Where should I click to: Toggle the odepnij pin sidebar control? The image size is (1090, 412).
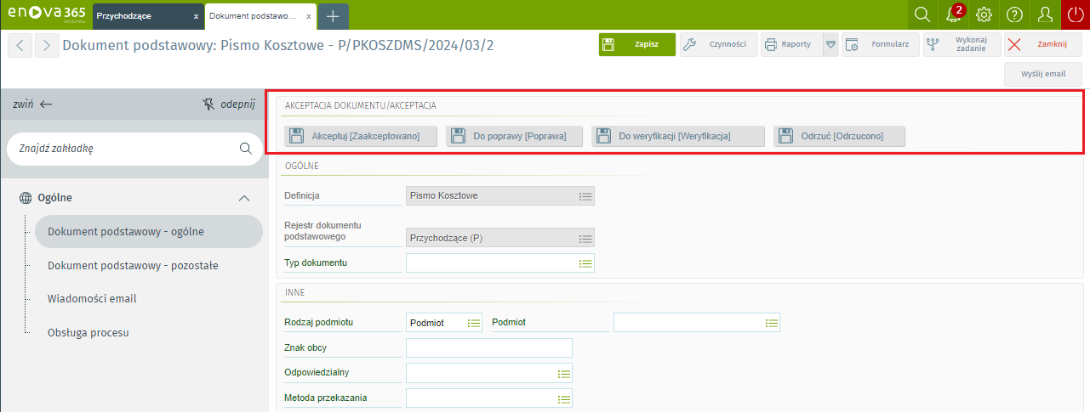[x=228, y=104]
